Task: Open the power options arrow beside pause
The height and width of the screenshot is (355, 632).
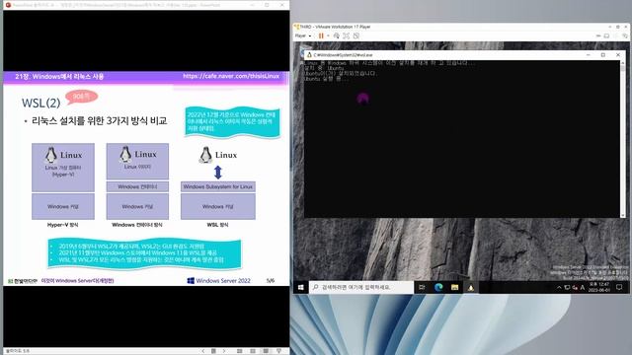Action: (x=328, y=35)
